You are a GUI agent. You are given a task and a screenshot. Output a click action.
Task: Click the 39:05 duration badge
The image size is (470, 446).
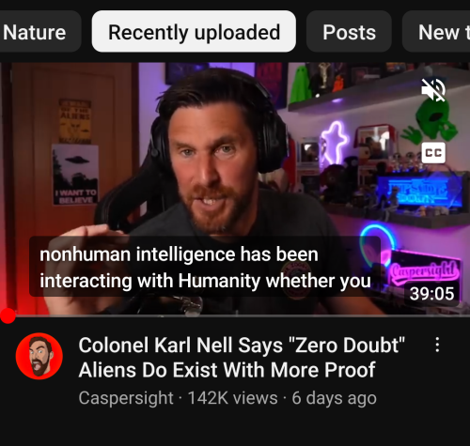point(431,293)
